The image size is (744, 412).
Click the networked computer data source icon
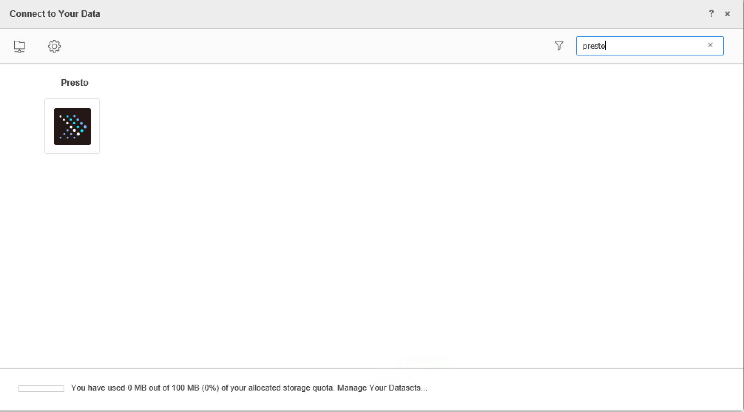19,46
